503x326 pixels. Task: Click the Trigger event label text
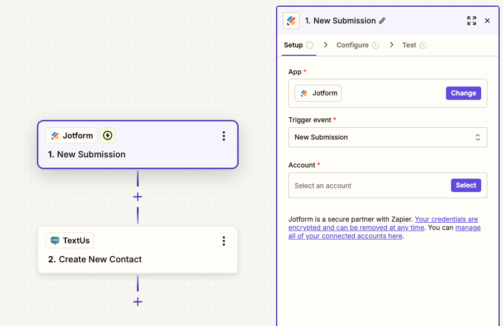[x=310, y=120]
